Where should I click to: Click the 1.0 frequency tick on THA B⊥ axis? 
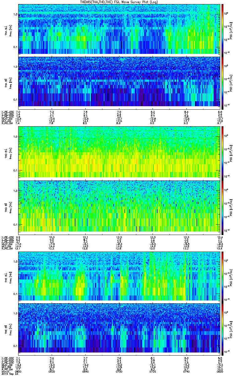click(x=15, y=15)
